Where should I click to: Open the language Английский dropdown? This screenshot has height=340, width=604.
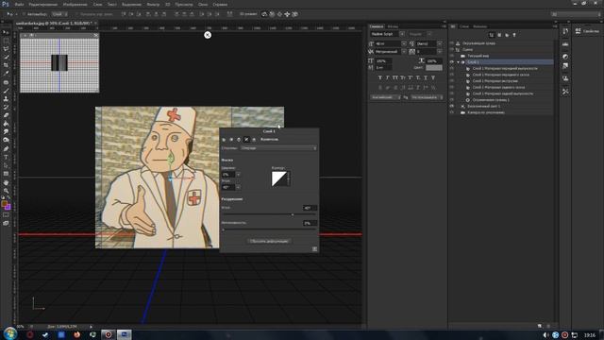[386, 97]
